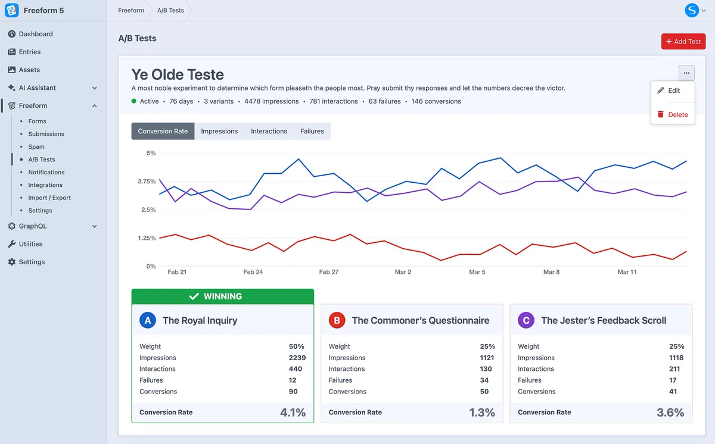Screen dimensions: 715x444
Task: Click the green Active status dot
Action: (x=134, y=101)
